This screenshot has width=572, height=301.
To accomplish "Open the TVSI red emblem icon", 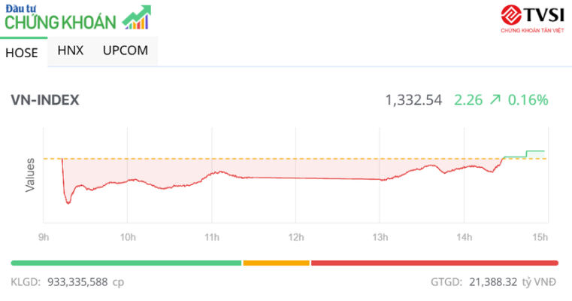I will coord(510,14).
